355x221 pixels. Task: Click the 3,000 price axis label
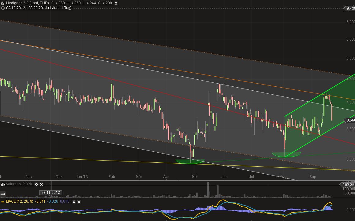[350, 159]
